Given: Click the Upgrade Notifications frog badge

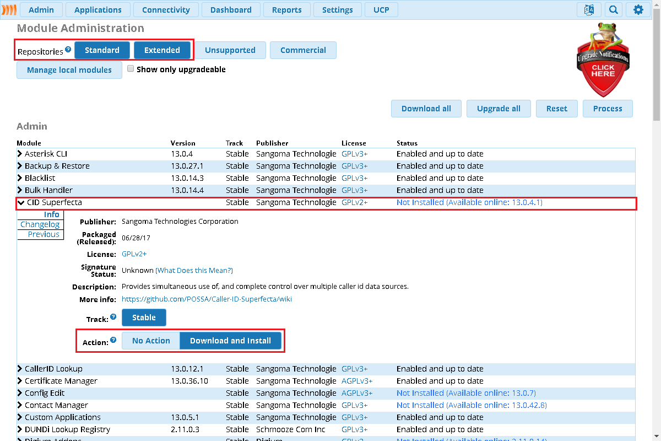Looking at the screenshot, I should pyautogui.click(x=603, y=62).
